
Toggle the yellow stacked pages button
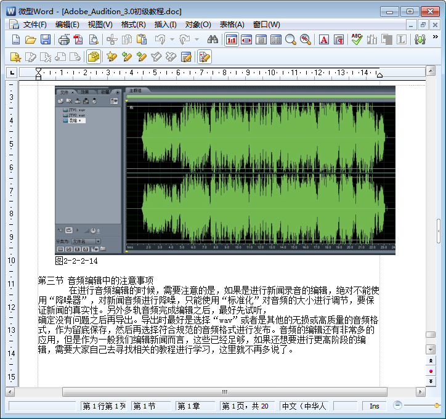point(93,57)
